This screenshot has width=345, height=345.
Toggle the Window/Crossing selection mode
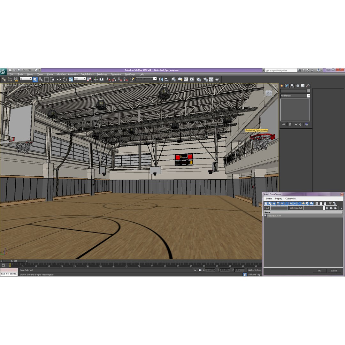(52, 80)
